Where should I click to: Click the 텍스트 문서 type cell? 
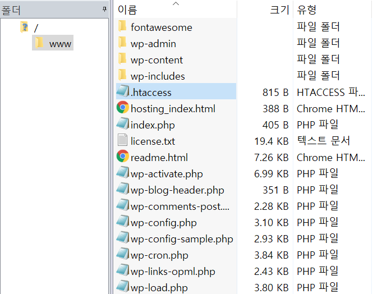click(324, 141)
